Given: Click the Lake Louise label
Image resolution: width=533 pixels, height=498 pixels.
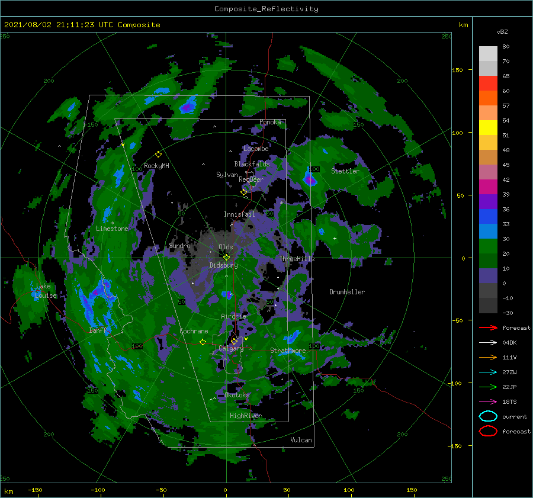Looking at the screenshot, I should (x=46, y=291).
